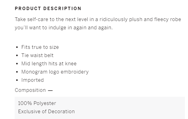Screen dimensions: 188x119
Task: Click the words 'fleecy robe' in the paragraph
Action: pyautogui.click(x=168, y=20)
